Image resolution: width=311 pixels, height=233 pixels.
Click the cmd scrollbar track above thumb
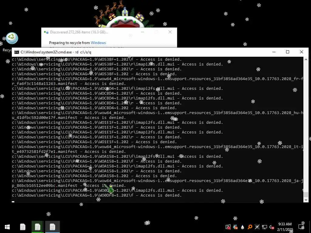pos(306,127)
